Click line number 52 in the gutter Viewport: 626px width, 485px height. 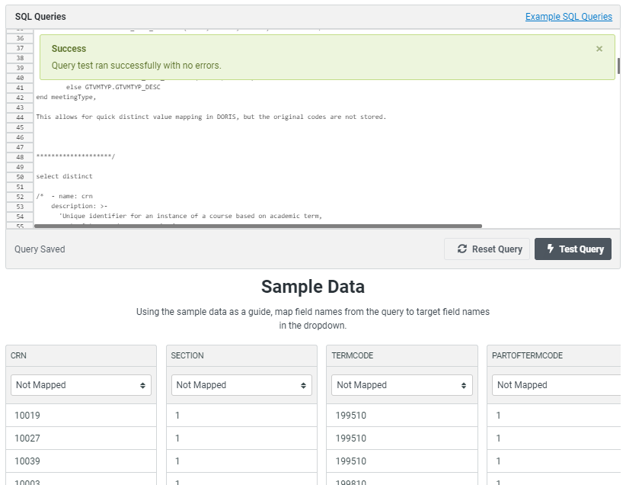point(20,197)
